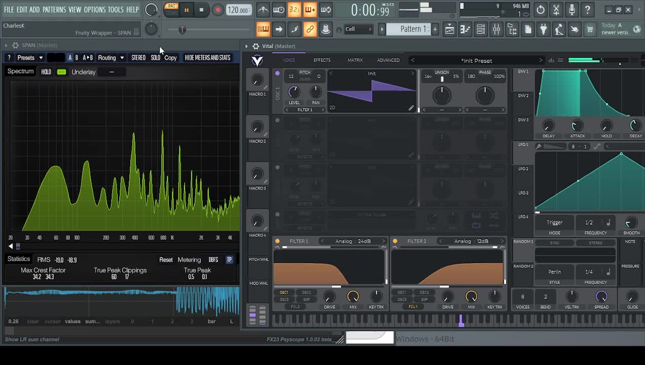Enable oscillator 2 power toggle
The width and height of the screenshot is (645, 365).
[x=277, y=120]
